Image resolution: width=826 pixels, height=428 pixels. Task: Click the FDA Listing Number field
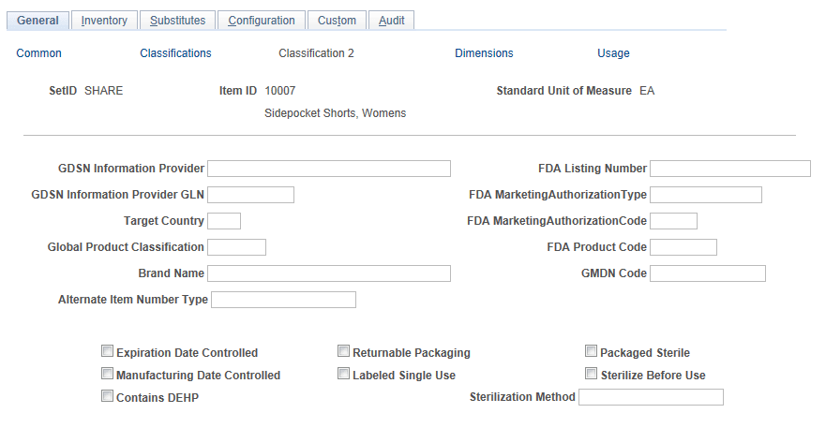(x=729, y=169)
